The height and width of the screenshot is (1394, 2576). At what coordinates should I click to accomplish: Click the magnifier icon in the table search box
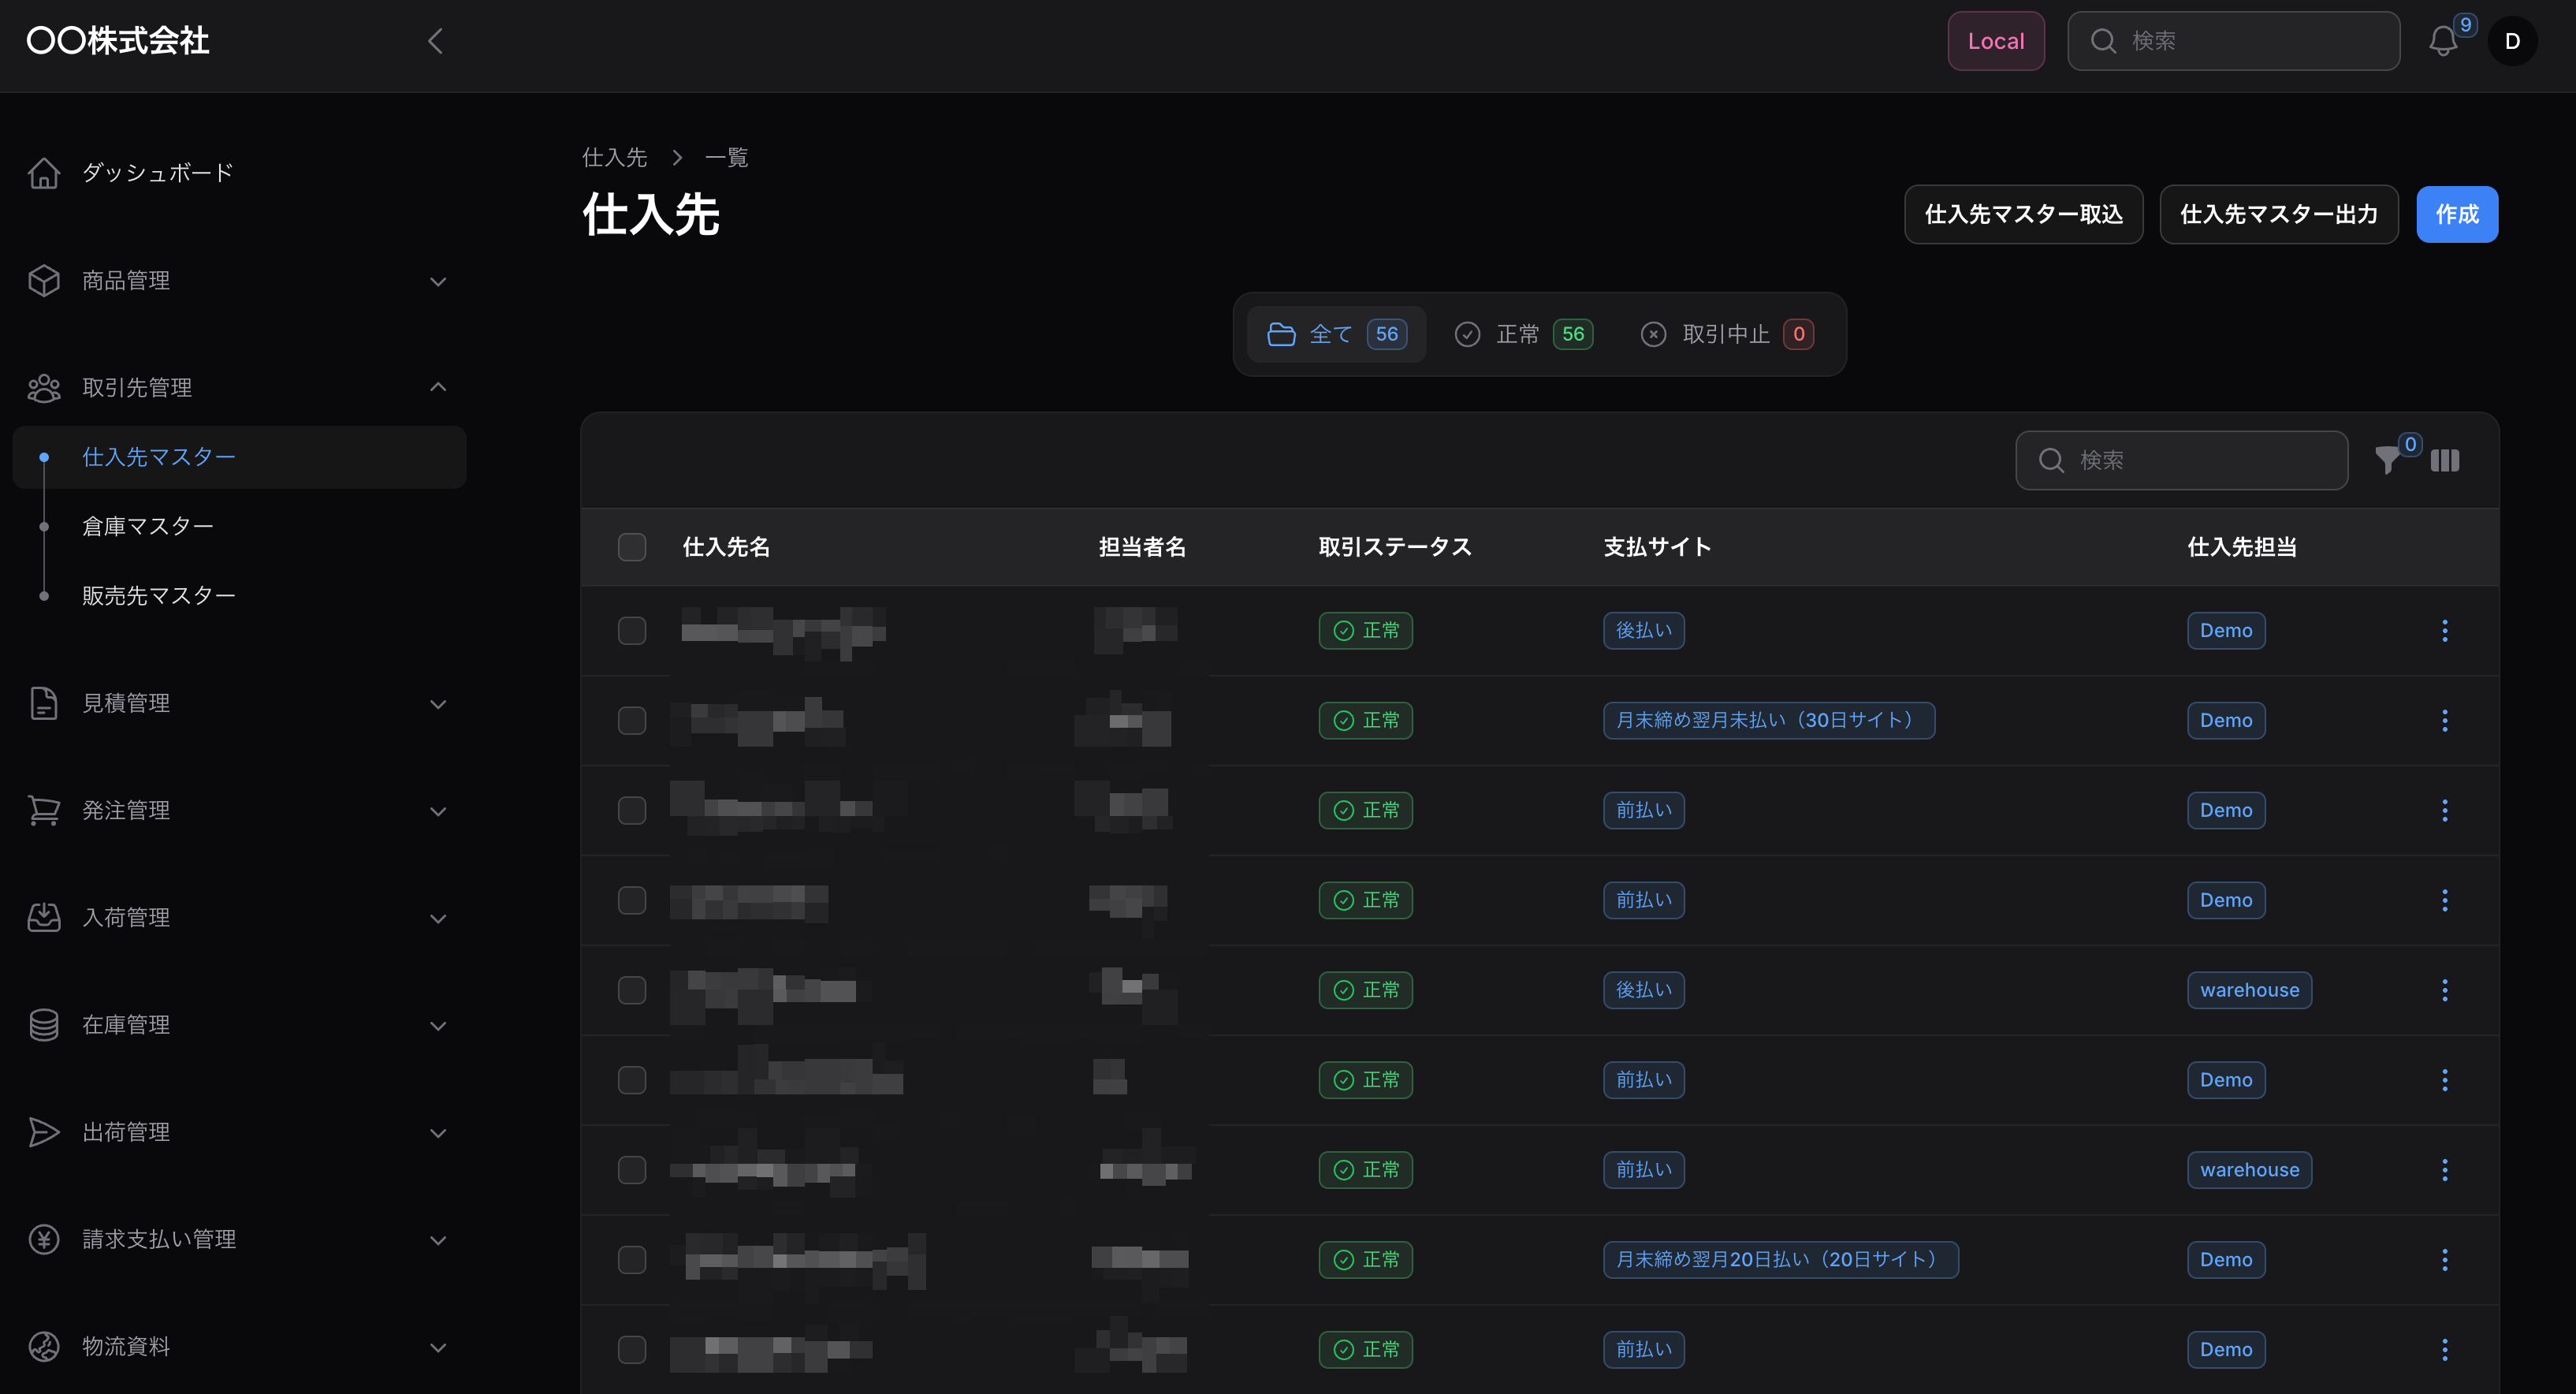(x=2051, y=460)
